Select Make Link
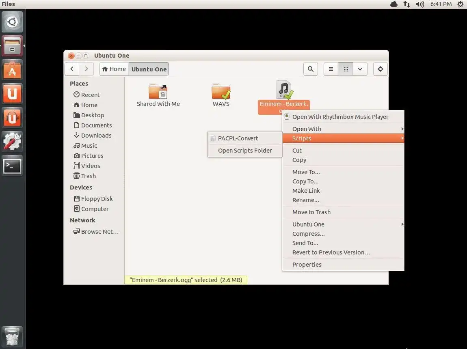Image resolution: width=467 pixels, height=349 pixels. pos(343,190)
